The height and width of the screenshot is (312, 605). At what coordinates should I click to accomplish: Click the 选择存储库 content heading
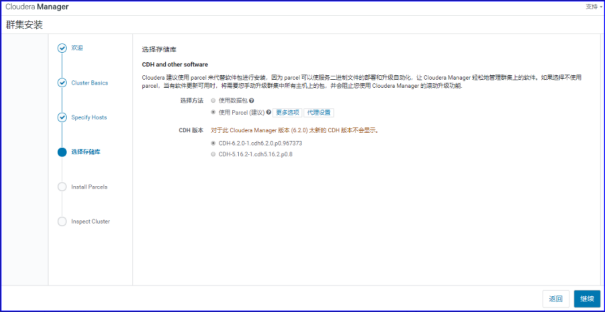[159, 50]
